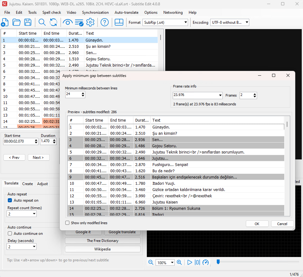Image resolution: width=303 pixels, height=277 pixels.
Task: Click the Wikipedia button
Action: click(102, 249)
